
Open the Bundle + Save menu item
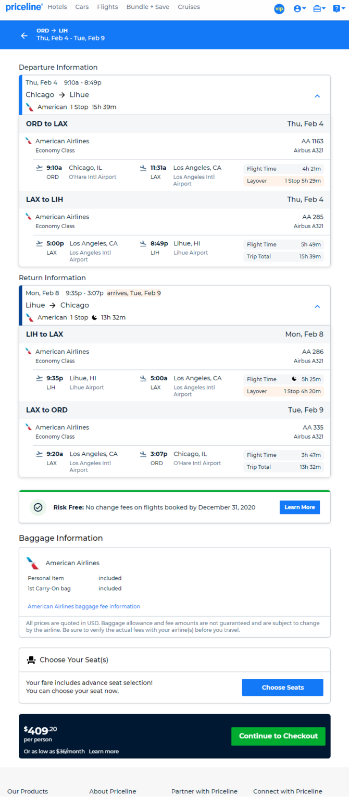click(x=148, y=7)
